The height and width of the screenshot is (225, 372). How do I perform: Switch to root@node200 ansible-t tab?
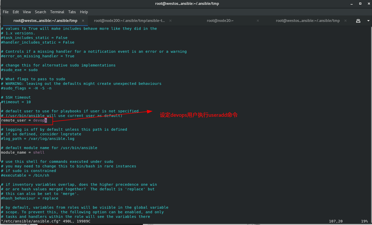pos(129,21)
